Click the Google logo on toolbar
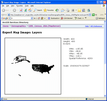Image resolution: width=107 pixels, height=101 pixels. 5,18
